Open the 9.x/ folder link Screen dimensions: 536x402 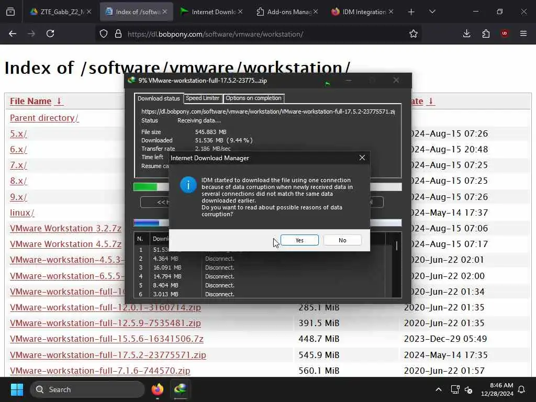(x=18, y=197)
